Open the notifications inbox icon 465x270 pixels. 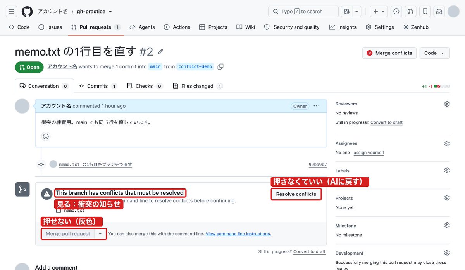click(x=439, y=12)
